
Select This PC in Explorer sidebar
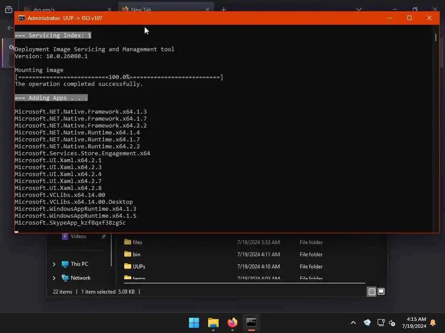pos(80,264)
